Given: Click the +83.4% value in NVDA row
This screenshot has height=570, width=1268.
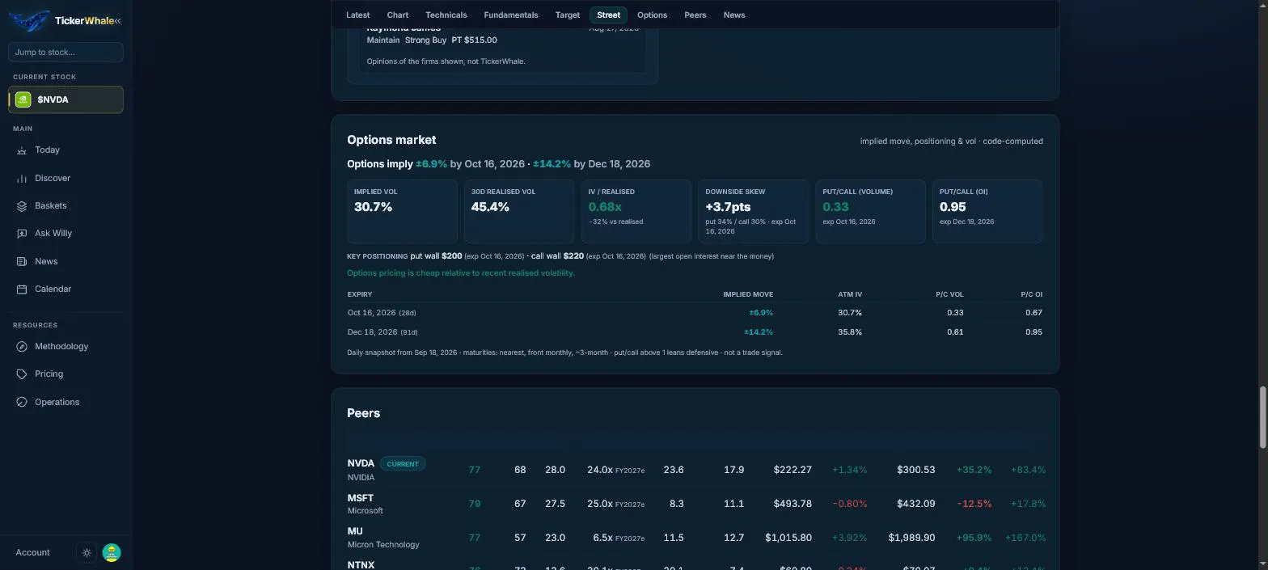Looking at the screenshot, I should point(1028,470).
